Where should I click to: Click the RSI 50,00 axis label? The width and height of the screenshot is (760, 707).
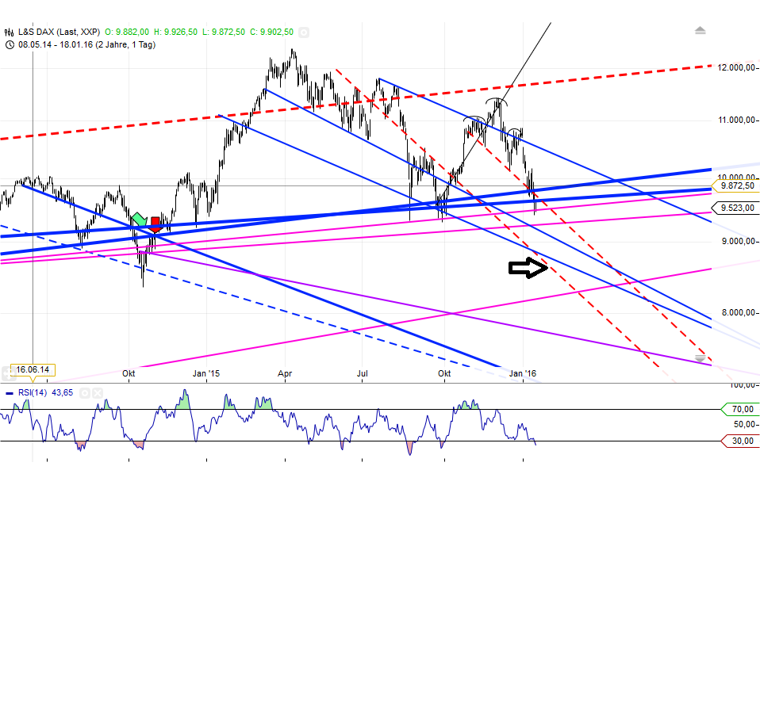coord(744,425)
